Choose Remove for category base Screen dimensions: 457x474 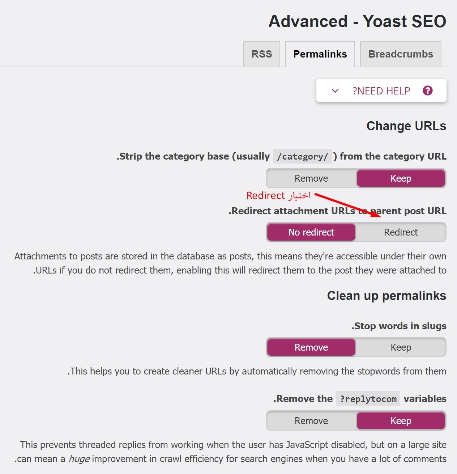click(x=311, y=178)
